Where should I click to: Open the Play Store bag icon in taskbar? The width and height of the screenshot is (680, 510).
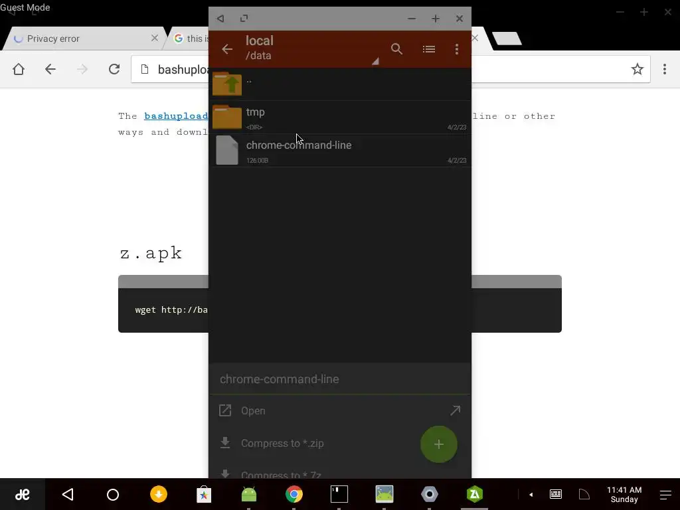click(x=204, y=494)
